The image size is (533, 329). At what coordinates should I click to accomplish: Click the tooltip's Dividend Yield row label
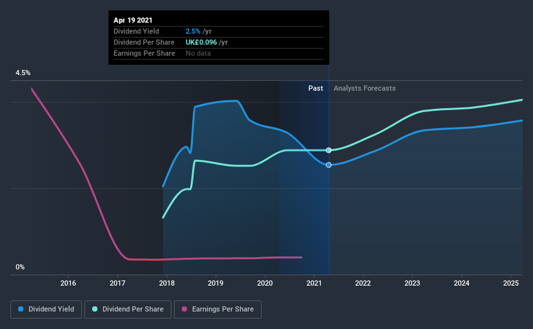coord(136,31)
